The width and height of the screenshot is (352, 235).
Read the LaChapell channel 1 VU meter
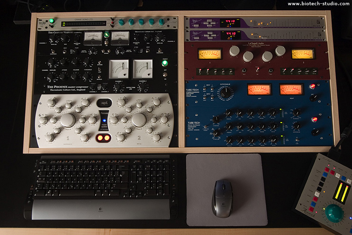(210, 54)
